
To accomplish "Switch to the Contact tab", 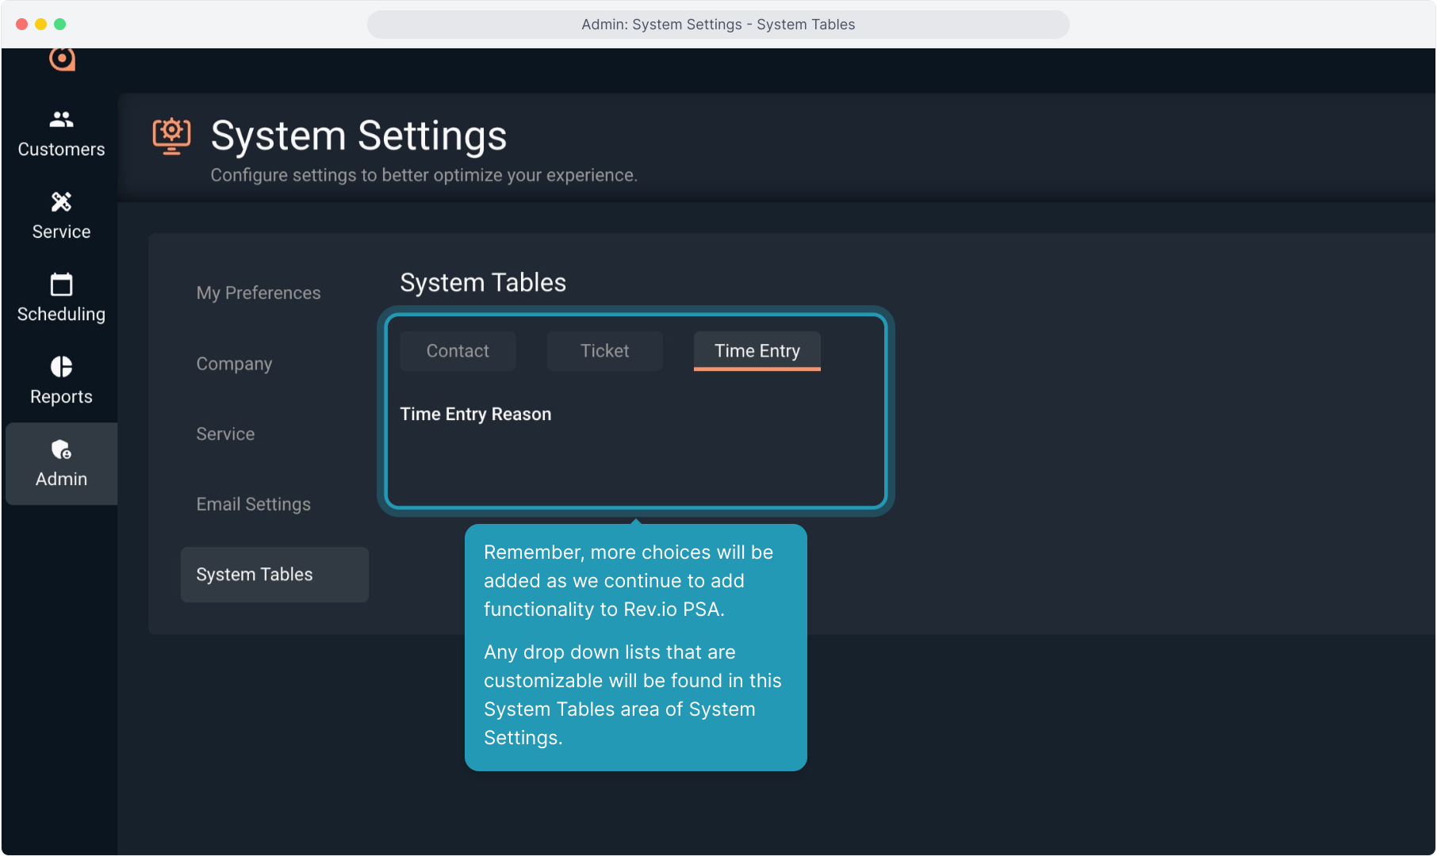I will click(x=458, y=351).
